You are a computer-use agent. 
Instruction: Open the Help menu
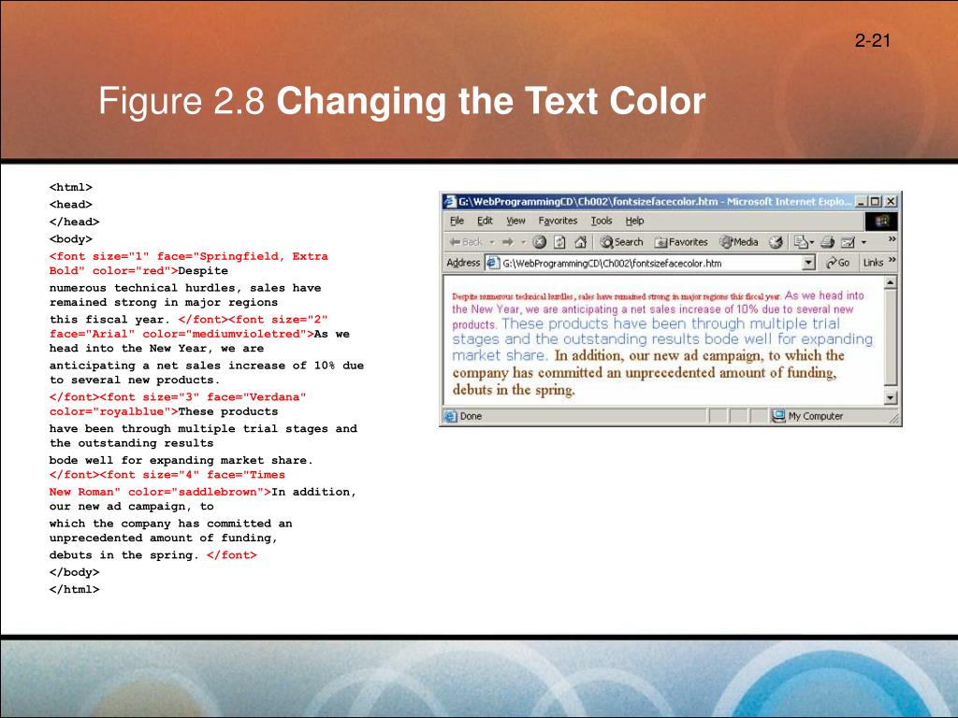pyautogui.click(x=635, y=221)
